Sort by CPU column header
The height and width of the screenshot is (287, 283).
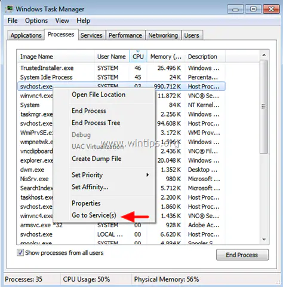(x=138, y=57)
